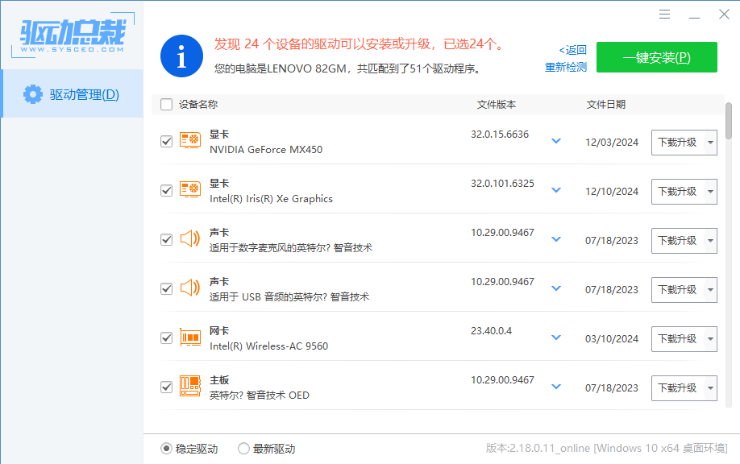
Task: Uncheck the NVIDIA GeForce MX450 checkbox
Action: coord(167,142)
